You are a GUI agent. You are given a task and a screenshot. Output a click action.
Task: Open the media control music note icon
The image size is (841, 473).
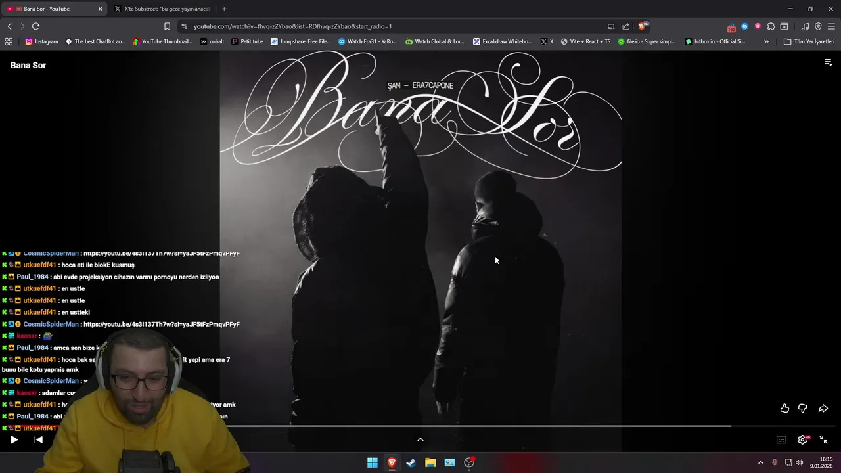pos(805,26)
